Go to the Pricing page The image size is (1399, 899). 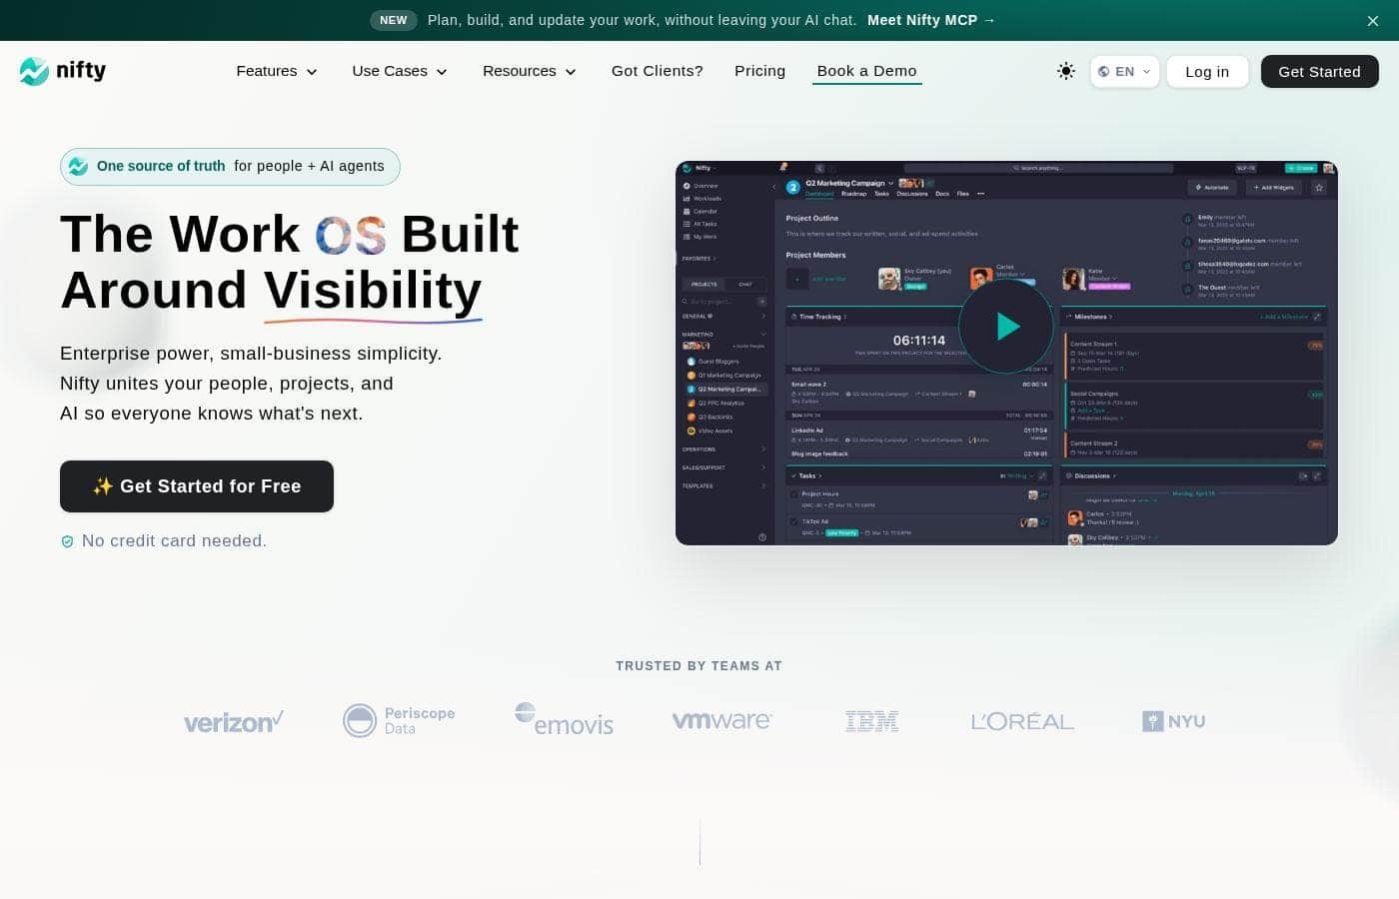coord(759,71)
